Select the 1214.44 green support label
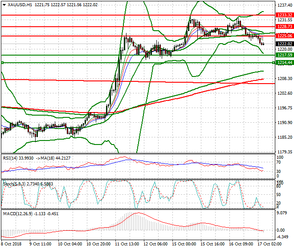The width and height of the screenshot is (294, 249). click(x=285, y=63)
